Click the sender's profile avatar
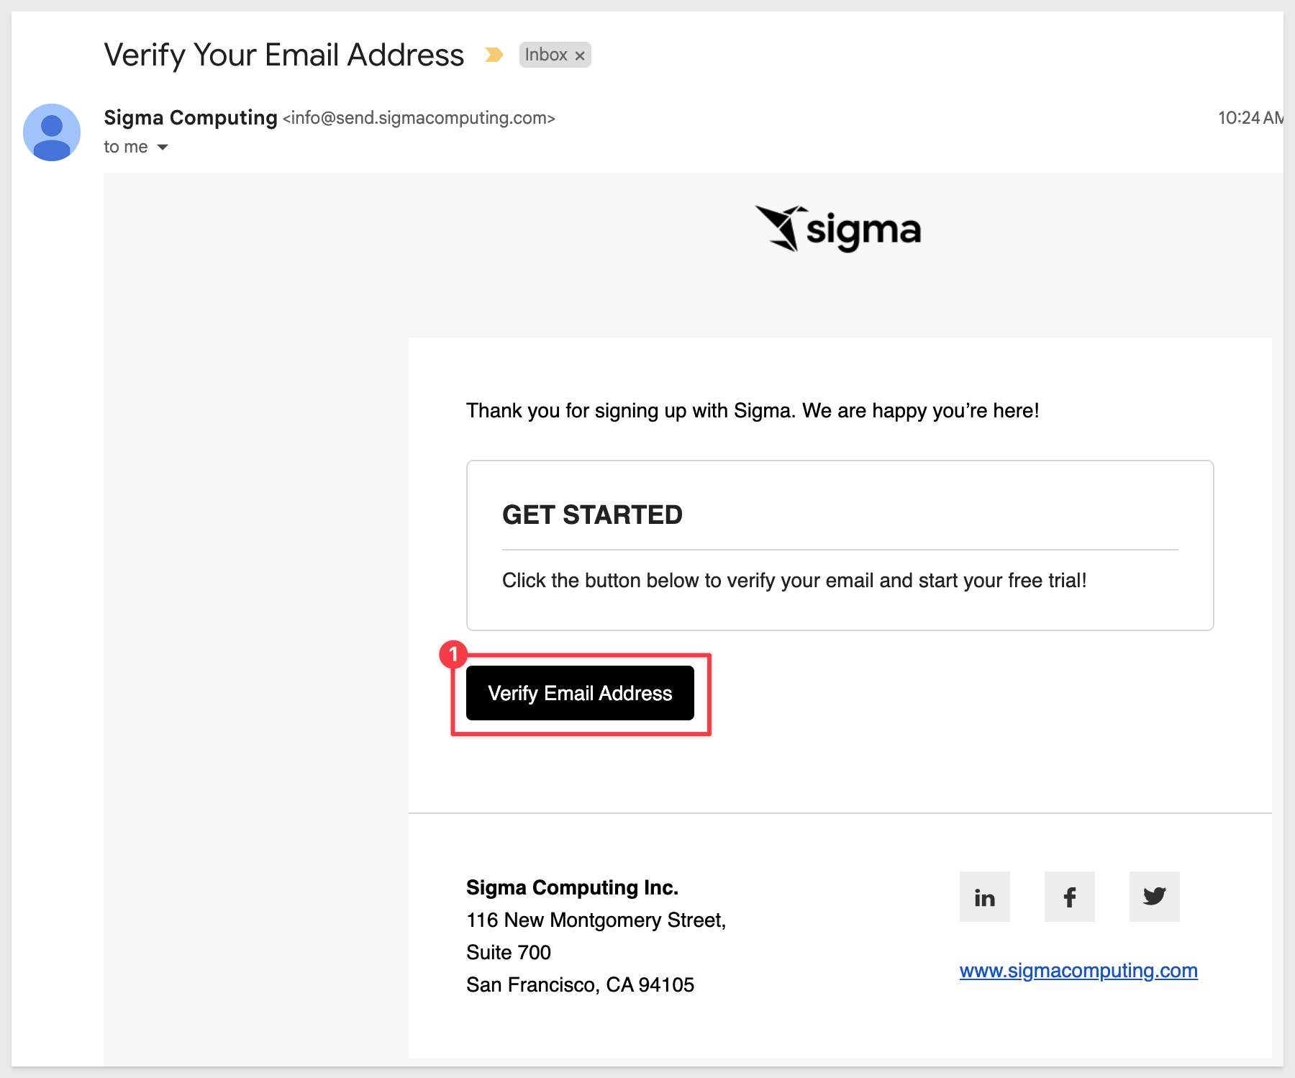 [x=52, y=132]
